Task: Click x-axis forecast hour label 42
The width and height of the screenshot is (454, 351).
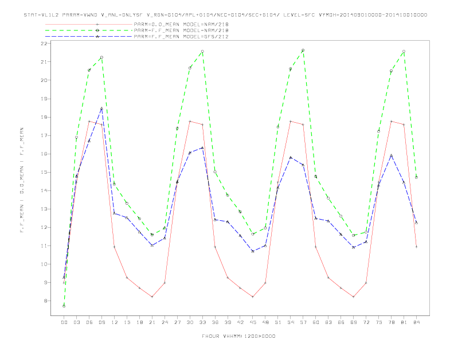Action: point(240,322)
